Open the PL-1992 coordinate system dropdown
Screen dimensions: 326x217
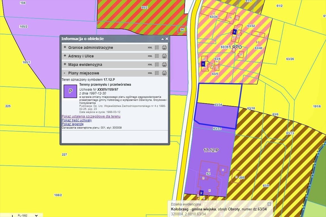[x=36, y=215]
